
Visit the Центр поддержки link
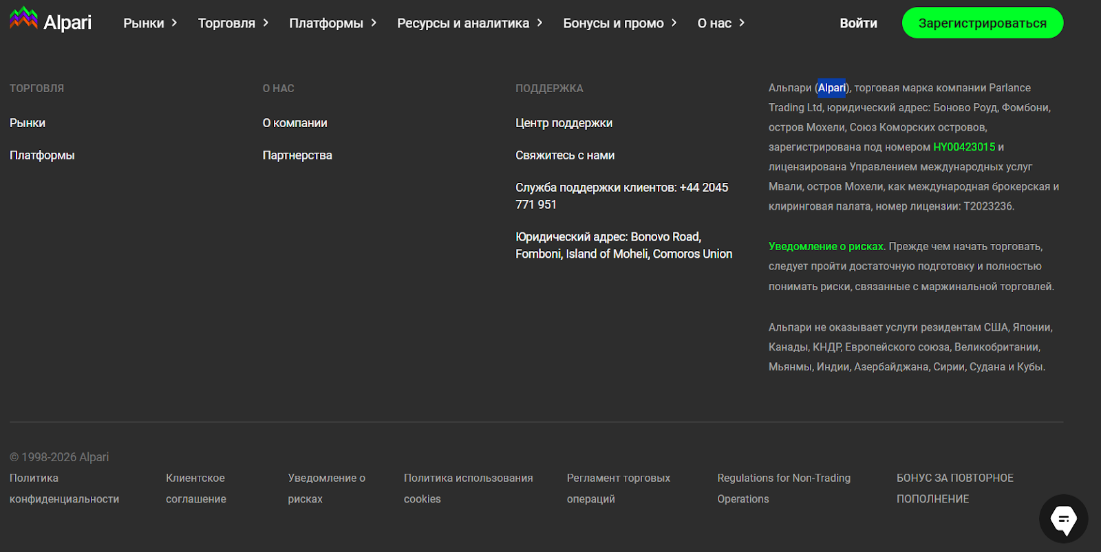[x=564, y=123]
